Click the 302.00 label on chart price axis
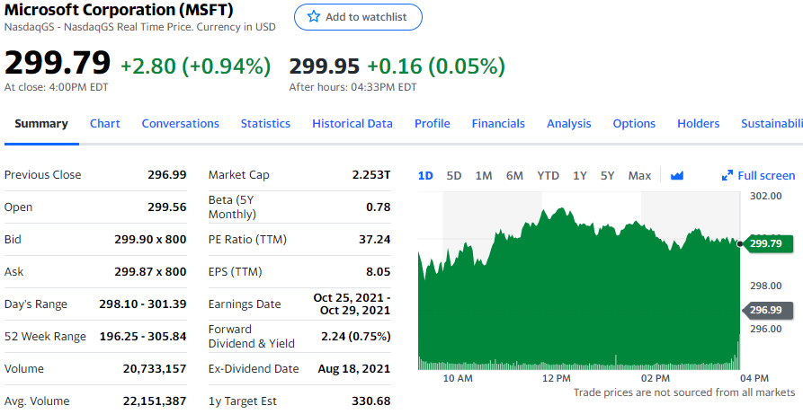803x414 pixels. (x=766, y=196)
